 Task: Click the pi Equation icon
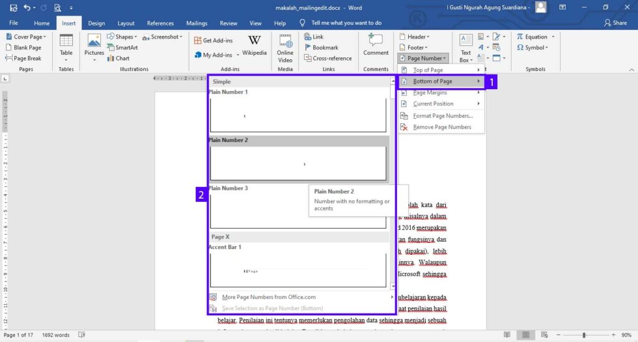(x=520, y=37)
